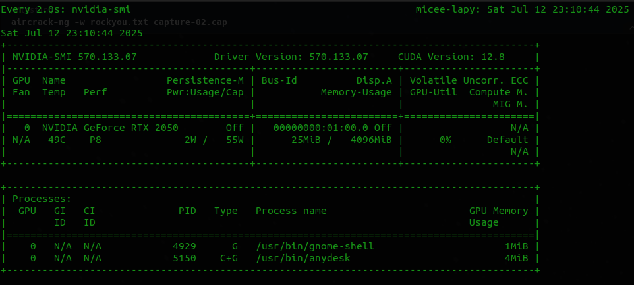
Task: Select the faded aircrack-ng command line text
Action: [x=119, y=22]
